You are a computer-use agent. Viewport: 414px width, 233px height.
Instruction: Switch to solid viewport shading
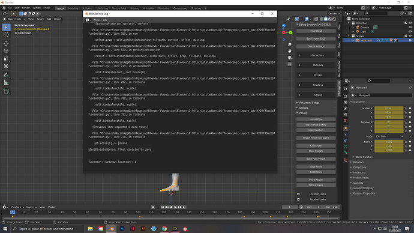tap(326, 19)
